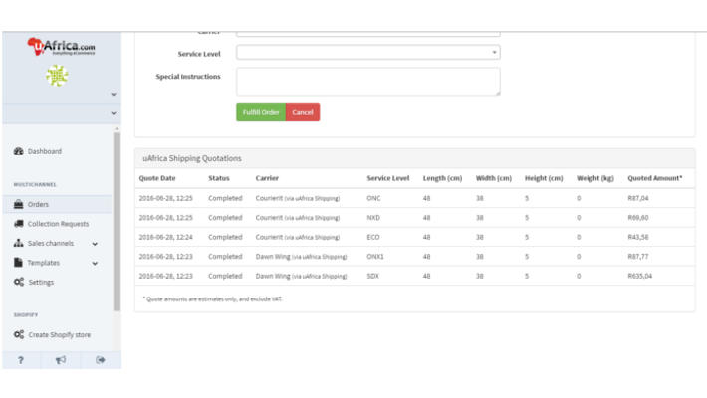The width and height of the screenshot is (707, 398).
Task: Click the green store avatar icon
Action: coord(57,75)
